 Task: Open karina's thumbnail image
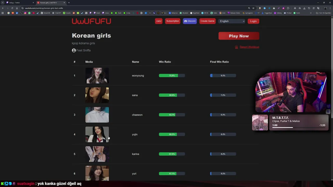pos(97,154)
